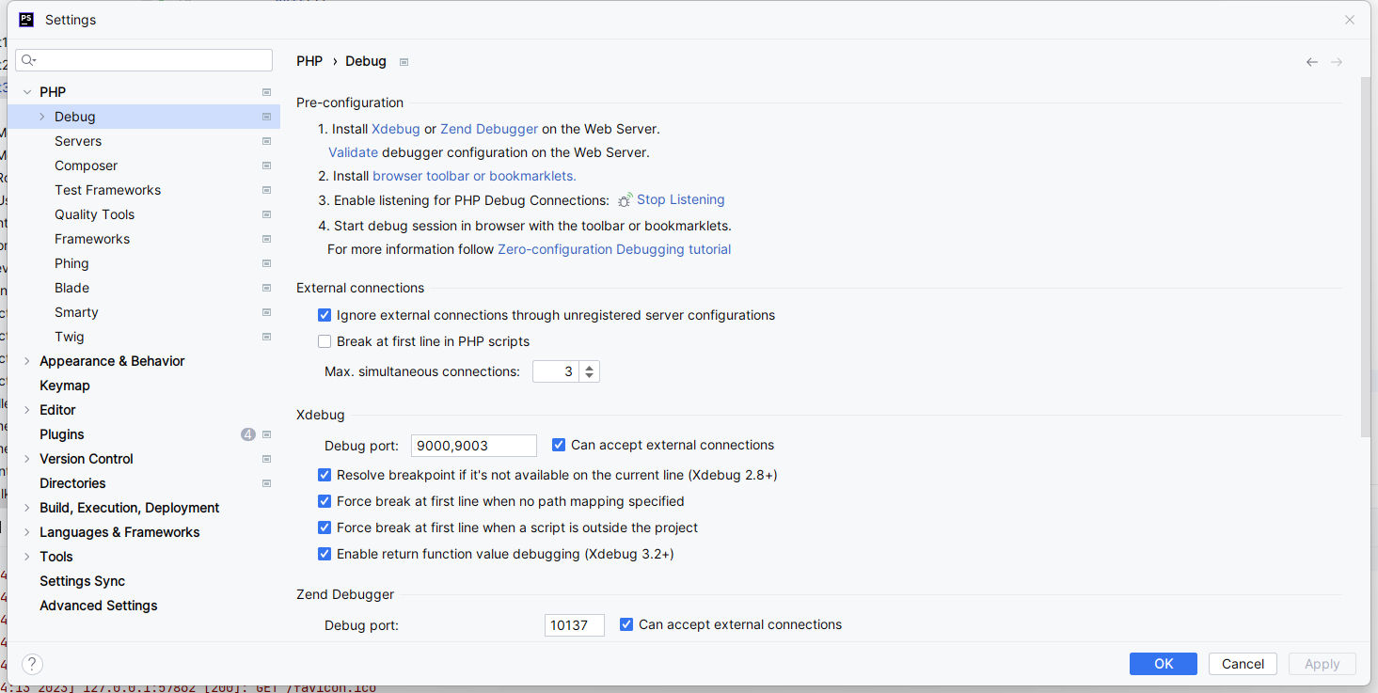Image resolution: width=1378 pixels, height=693 pixels.
Task: Disable Ignore external connections through unregistered servers
Action: (325, 315)
